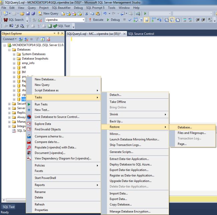
Task: Click the SQL Search toolbar button
Action: (x=14, y=20)
